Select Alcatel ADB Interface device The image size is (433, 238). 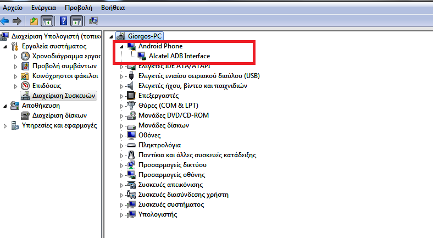pos(179,56)
